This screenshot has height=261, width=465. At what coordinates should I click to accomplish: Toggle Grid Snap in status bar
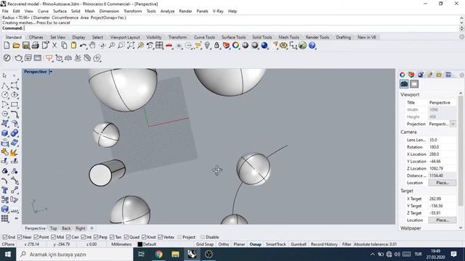(x=205, y=244)
